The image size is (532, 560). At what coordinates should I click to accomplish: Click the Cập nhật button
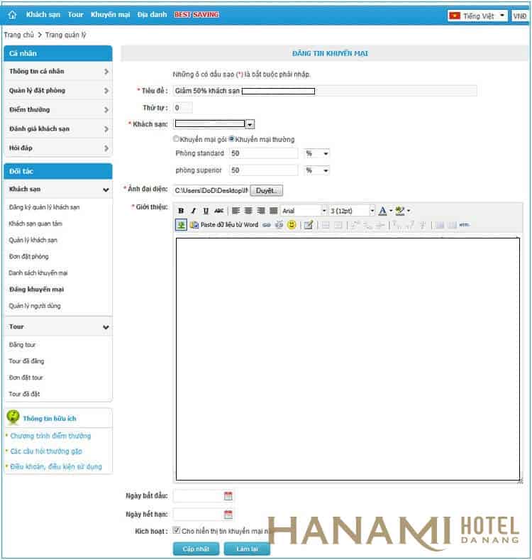click(195, 549)
